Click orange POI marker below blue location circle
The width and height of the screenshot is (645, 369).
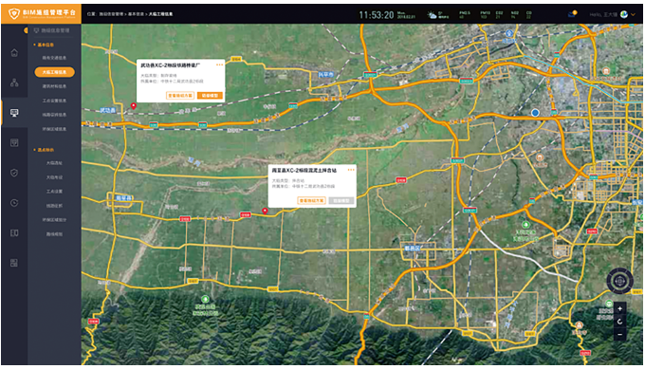[540, 157]
